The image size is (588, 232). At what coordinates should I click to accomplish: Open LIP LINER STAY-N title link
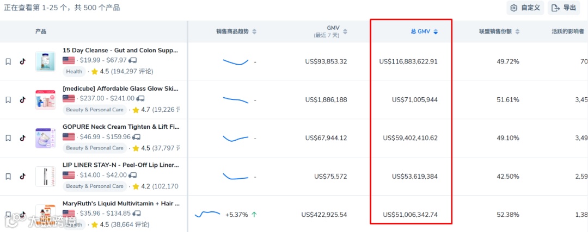pyautogui.click(x=121, y=165)
